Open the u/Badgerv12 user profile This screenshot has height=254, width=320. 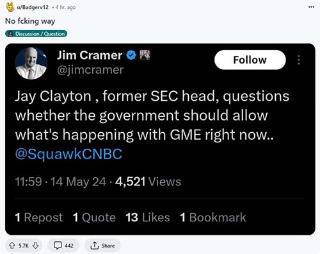(x=33, y=7)
